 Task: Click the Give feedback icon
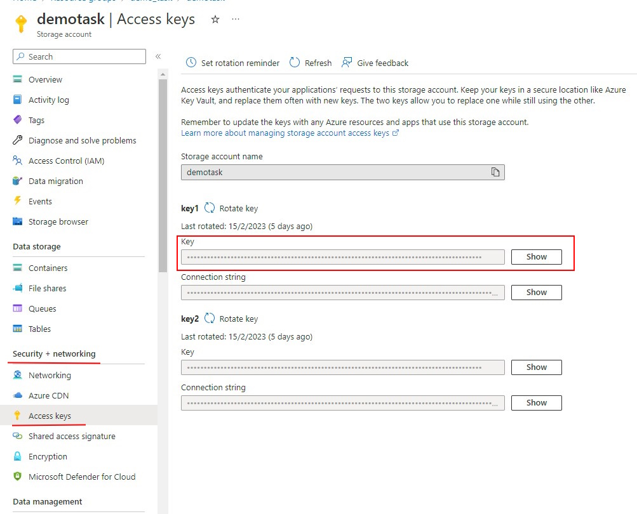[347, 63]
